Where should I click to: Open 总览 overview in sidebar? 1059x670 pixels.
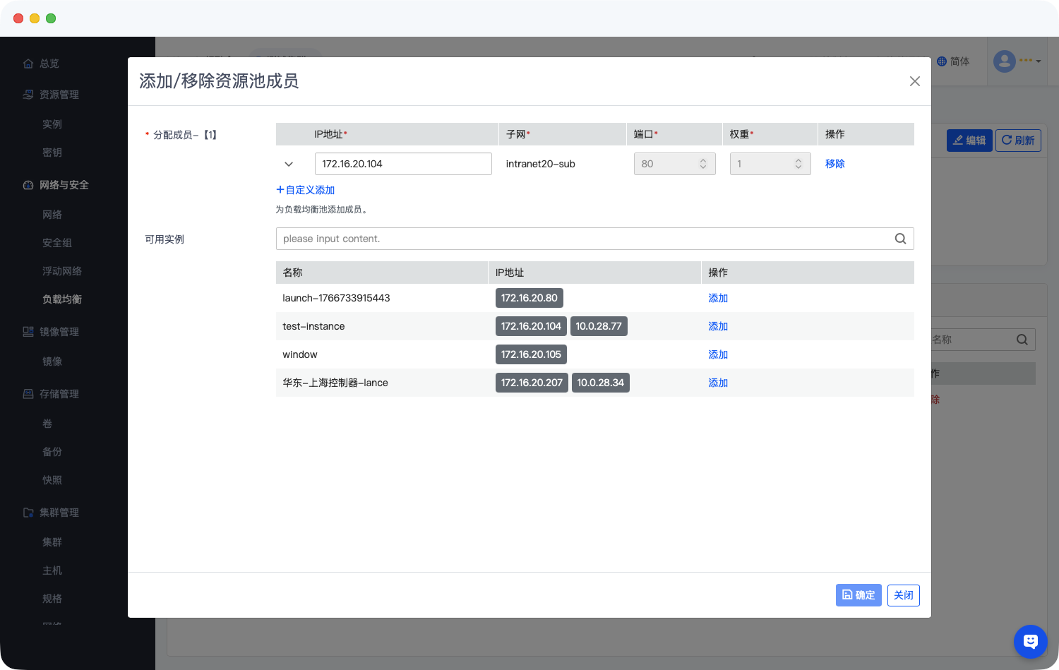click(49, 64)
